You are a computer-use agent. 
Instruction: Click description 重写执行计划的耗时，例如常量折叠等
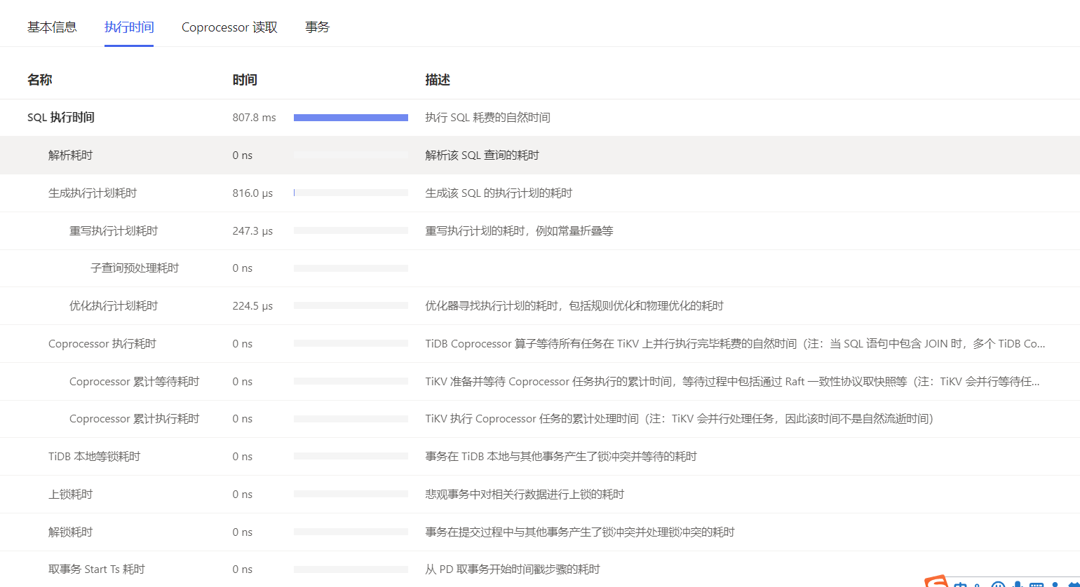click(520, 230)
